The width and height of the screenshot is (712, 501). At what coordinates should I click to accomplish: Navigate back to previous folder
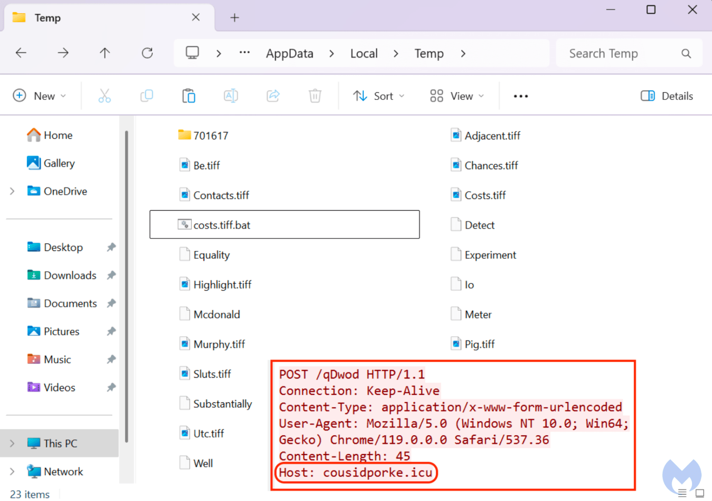click(x=21, y=53)
